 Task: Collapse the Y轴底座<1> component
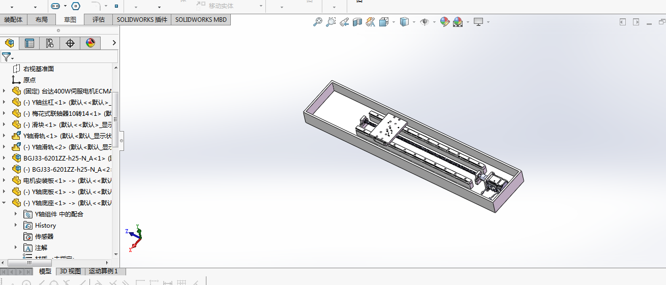pos(4,203)
